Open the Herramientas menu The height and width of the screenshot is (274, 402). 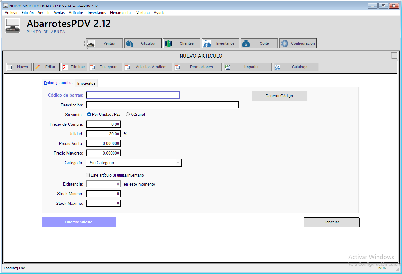point(121,13)
